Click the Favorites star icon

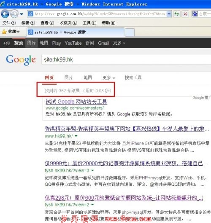tap(4, 32)
